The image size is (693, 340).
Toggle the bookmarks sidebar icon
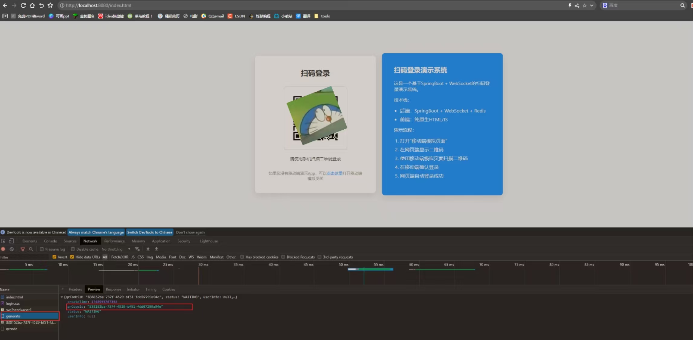(x=5, y=16)
